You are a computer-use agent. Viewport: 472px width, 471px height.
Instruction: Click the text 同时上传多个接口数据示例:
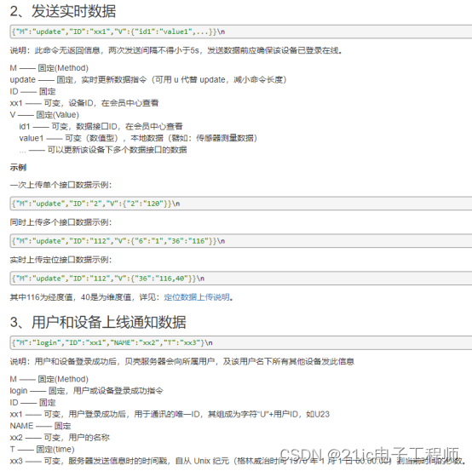coord(60,222)
